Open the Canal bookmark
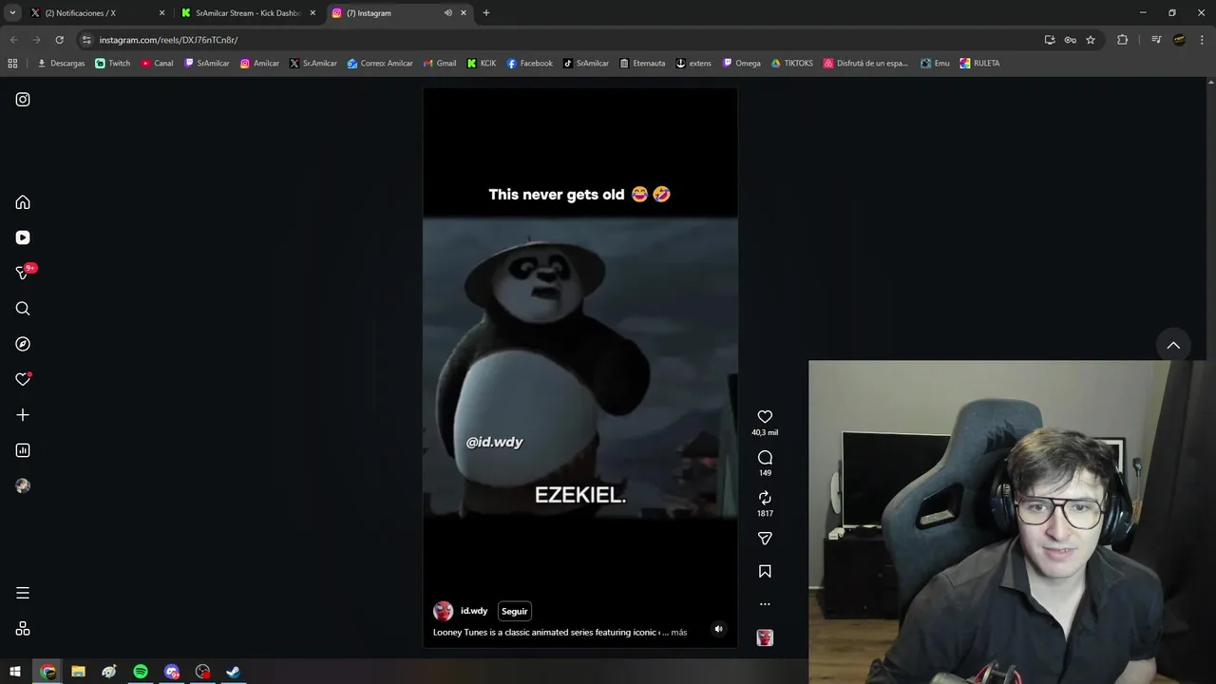The width and height of the screenshot is (1216, 684). pyautogui.click(x=157, y=64)
